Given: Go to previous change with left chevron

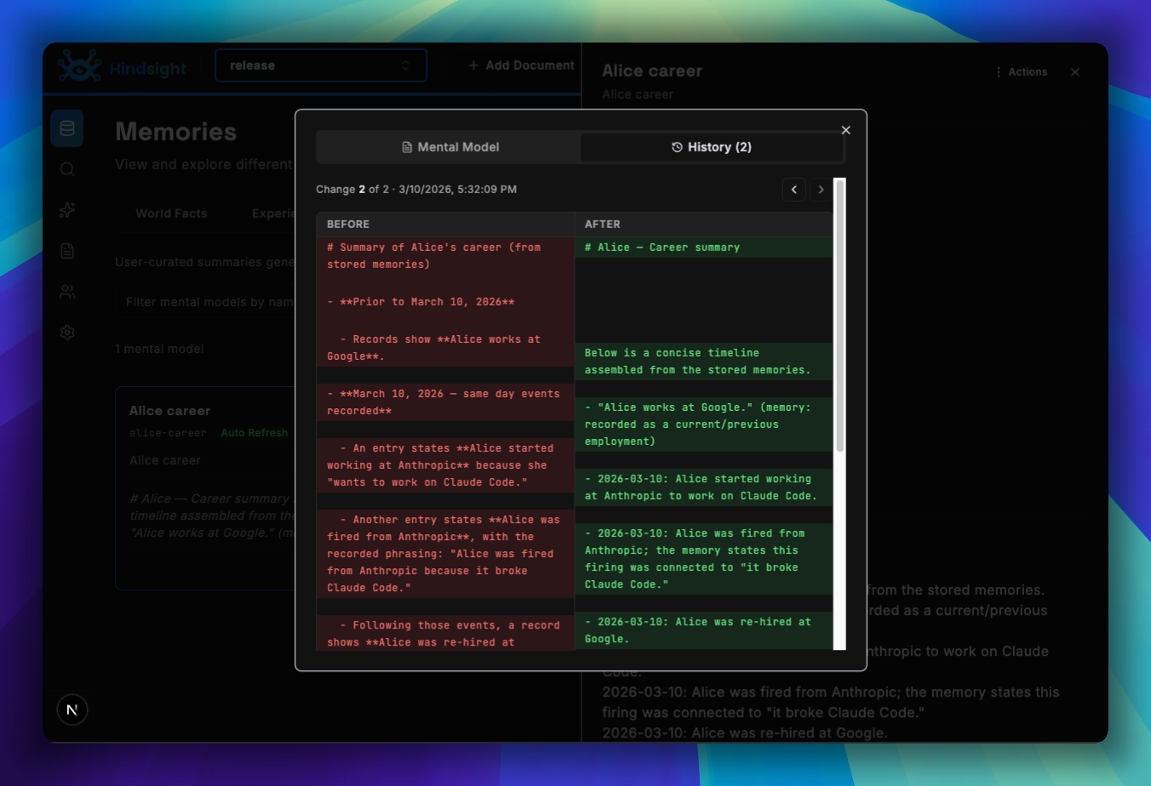Looking at the screenshot, I should (x=793, y=190).
